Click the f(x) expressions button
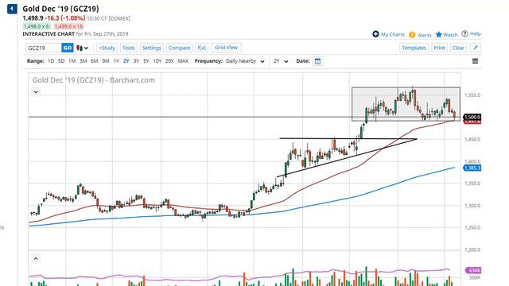This screenshot has width=509, height=286. (x=201, y=48)
